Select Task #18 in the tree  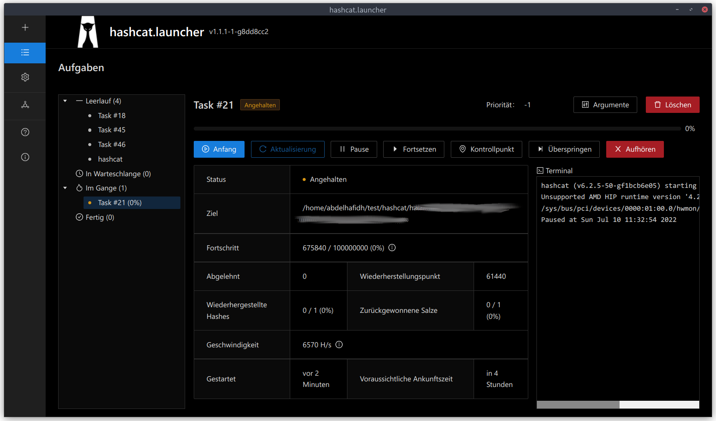point(112,115)
